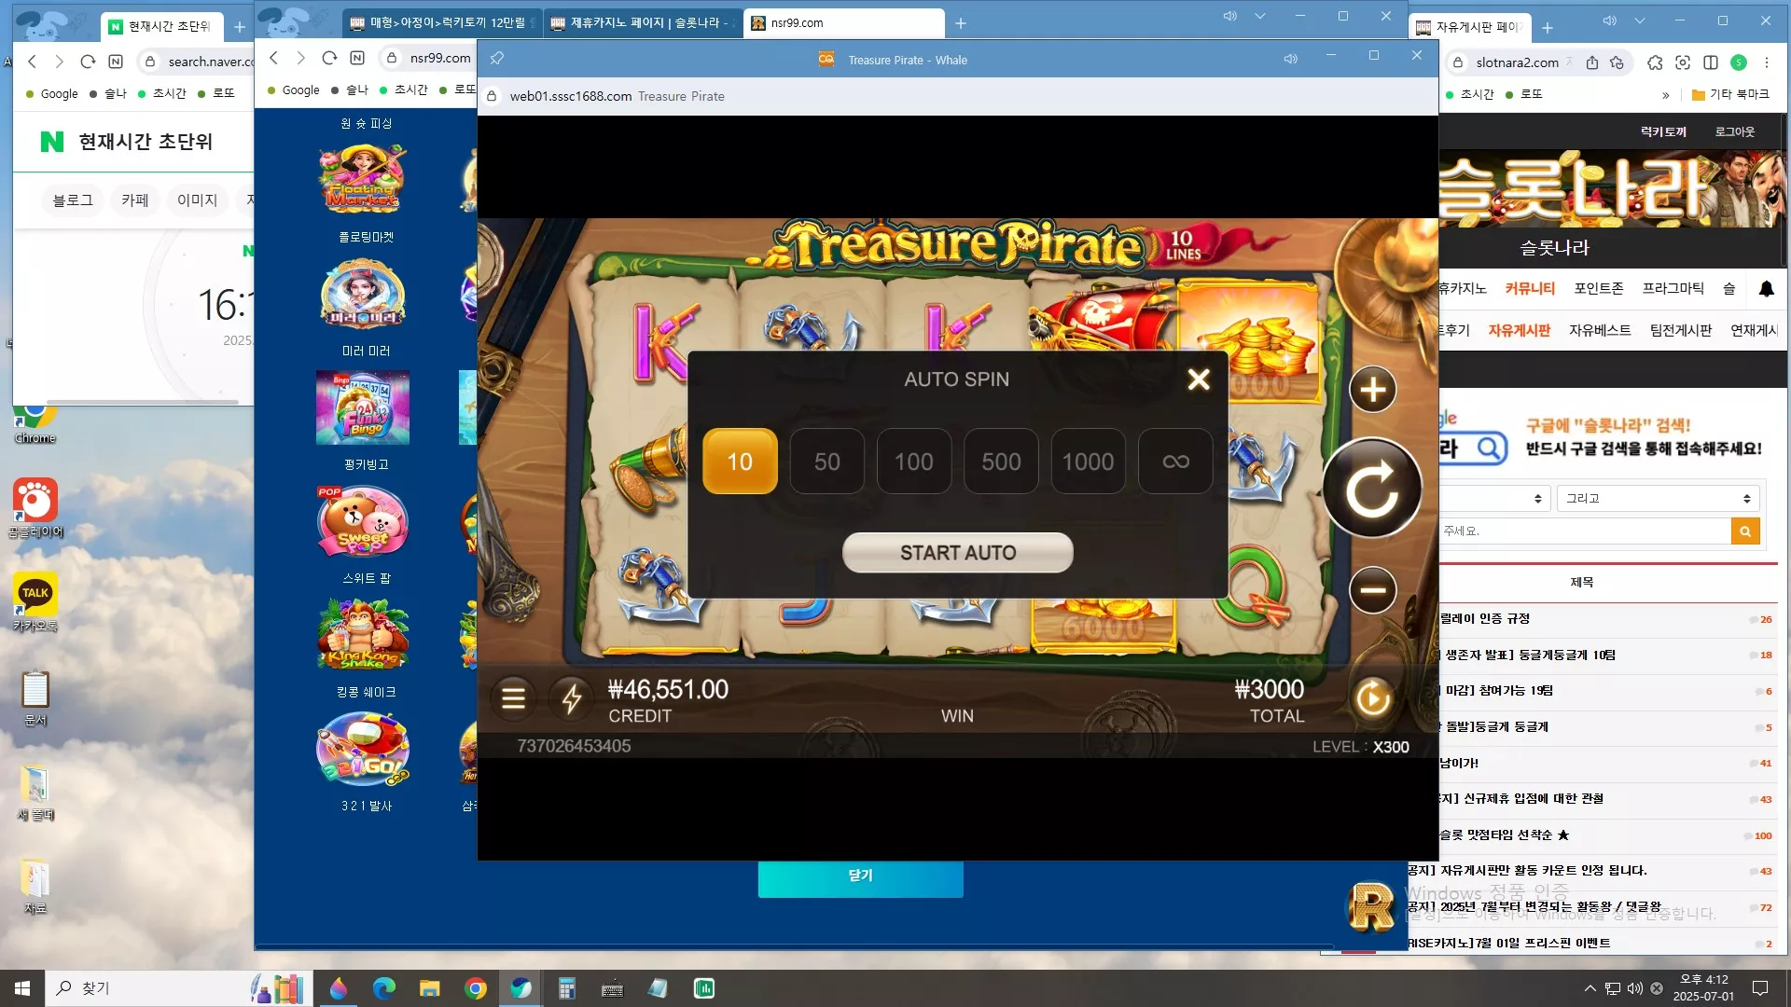Screen dimensions: 1791x1007
Task: Select 1000 auto spins option
Action: pyautogui.click(x=1088, y=462)
